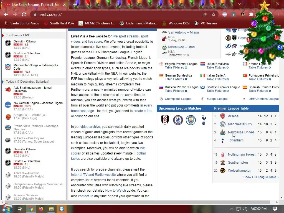Screen dimensions: 284x213
Task: Click the Champions League ball icon
Action: coord(161,99)
